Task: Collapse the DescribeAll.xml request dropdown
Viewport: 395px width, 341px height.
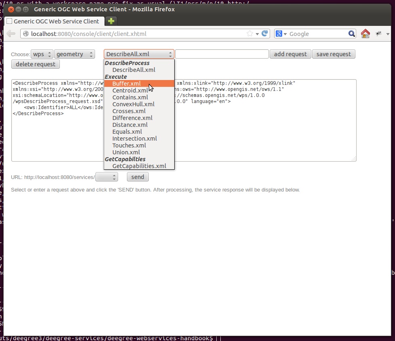Action: 139,54
